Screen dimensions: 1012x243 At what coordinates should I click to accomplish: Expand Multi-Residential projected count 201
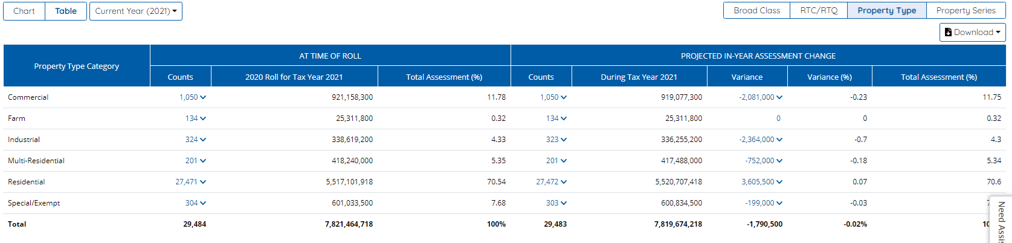tap(556, 161)
